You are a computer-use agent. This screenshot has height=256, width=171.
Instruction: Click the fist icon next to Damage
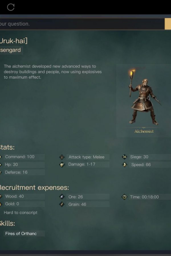62,165
